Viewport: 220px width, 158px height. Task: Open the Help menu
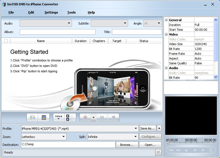(x=91, y=12)
